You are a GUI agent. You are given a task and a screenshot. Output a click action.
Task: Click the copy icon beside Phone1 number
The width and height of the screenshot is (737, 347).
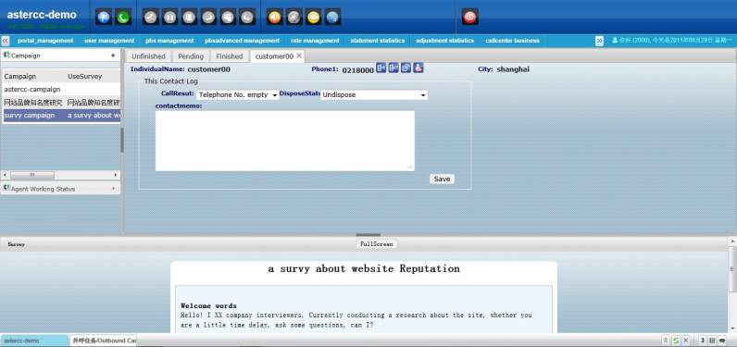coord(406,68)
